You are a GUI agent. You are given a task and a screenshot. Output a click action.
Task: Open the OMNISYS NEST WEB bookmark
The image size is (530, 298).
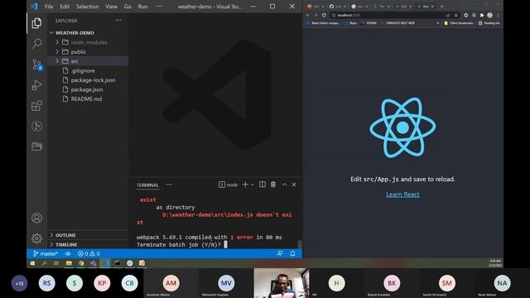397,23
